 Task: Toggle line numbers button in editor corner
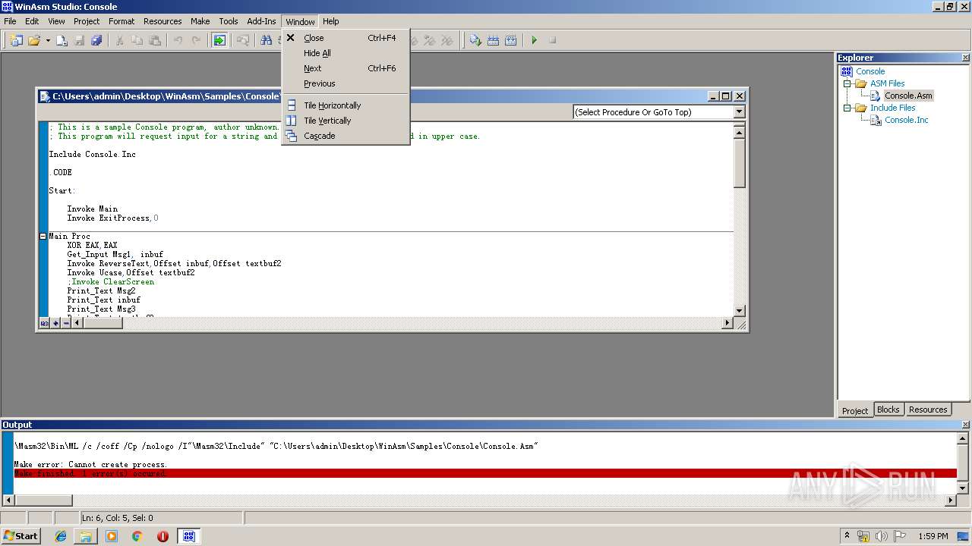point(44,324)
